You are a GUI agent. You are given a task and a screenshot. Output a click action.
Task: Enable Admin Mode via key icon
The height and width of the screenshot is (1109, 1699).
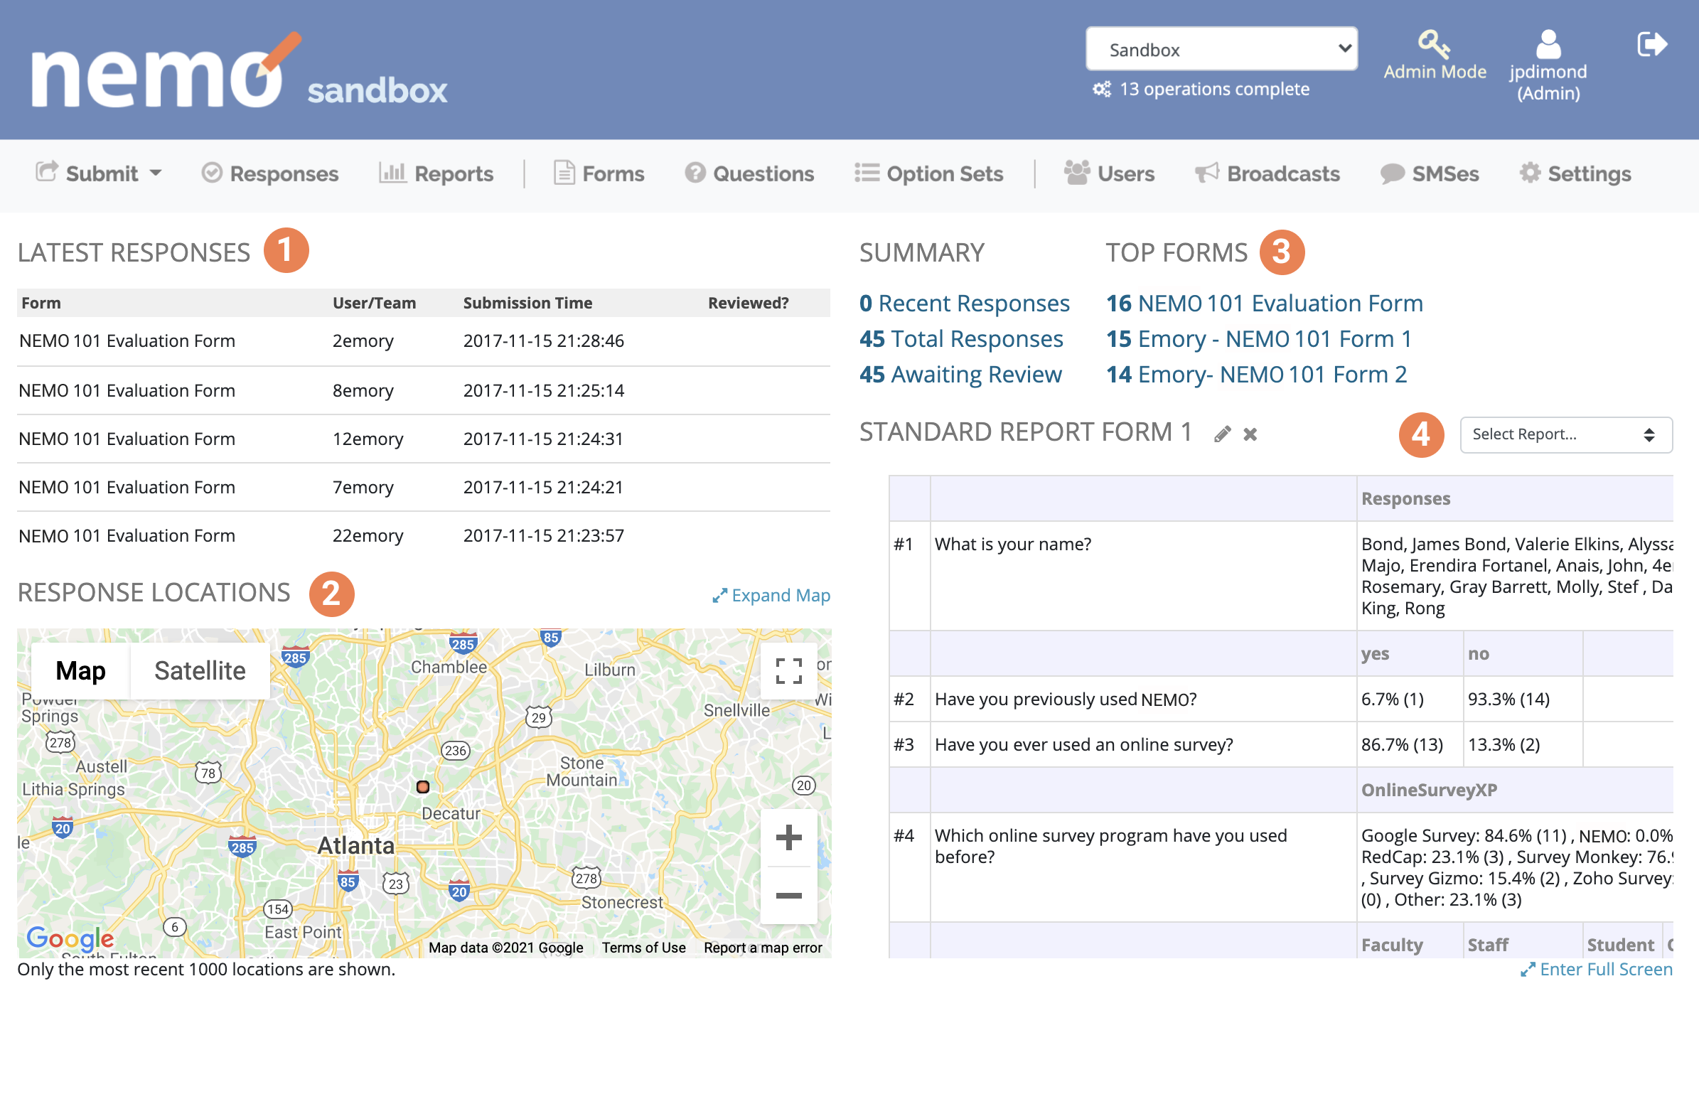click(1433, 43)
